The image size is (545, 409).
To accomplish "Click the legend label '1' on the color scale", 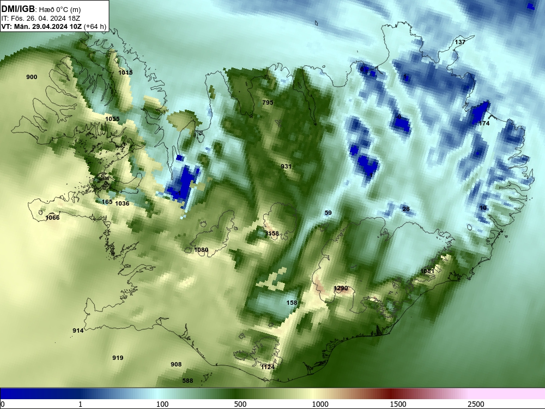I will point(80,404).
